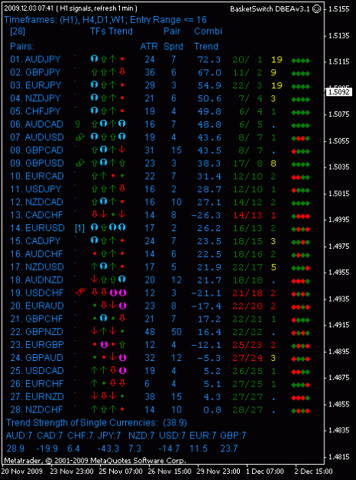This screenshot has width=356, height=480.
Task: Click rank text 27/24 in GBPAUD row
Action: (x=248, y=358)
